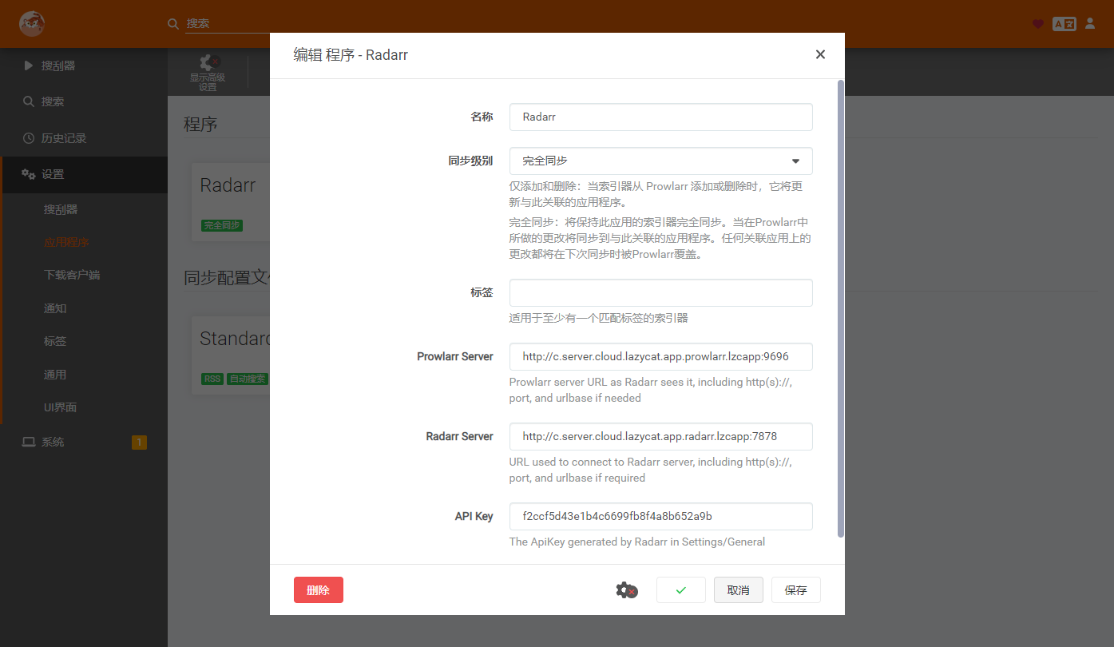Open the user account icon
Screen dimensions: 1114x647
1090,24
